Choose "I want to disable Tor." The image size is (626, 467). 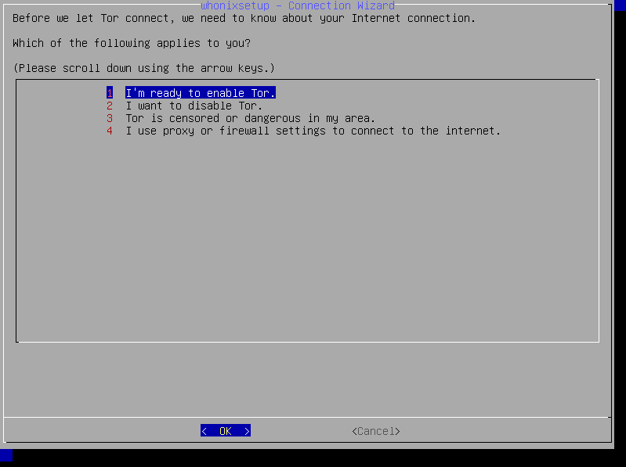point(194,106)
